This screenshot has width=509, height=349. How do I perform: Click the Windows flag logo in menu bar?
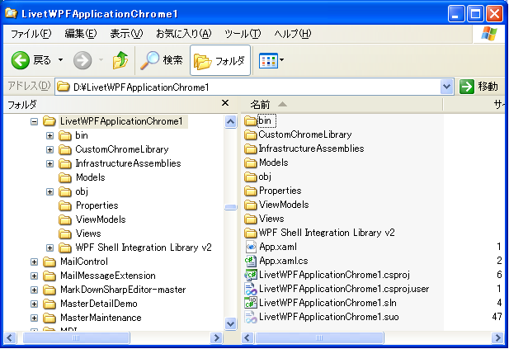coord(489,34)
